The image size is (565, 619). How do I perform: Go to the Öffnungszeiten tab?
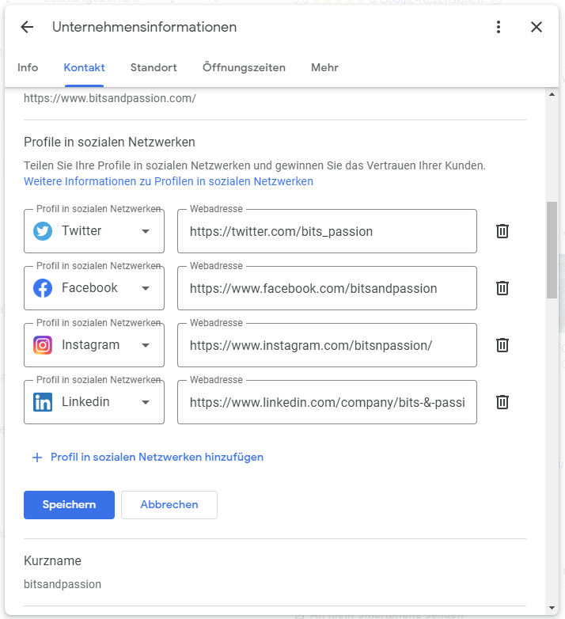(x=244, y=68)
